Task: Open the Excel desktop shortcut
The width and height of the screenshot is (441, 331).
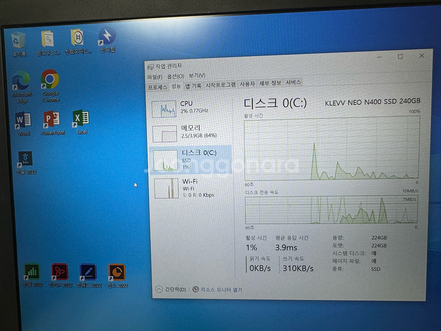Action: tap(81, 119)
